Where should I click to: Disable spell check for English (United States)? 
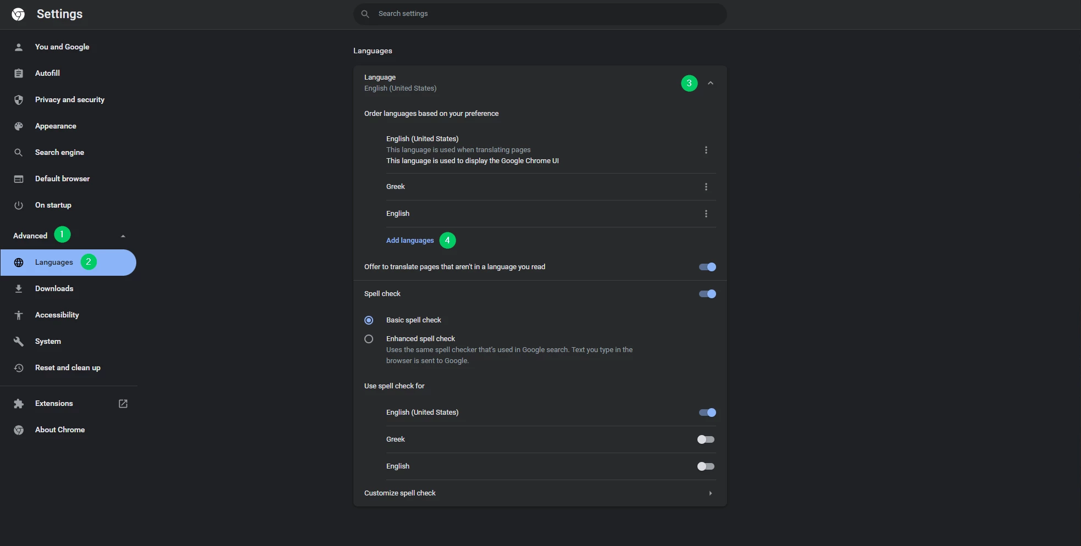coord(707,413)
